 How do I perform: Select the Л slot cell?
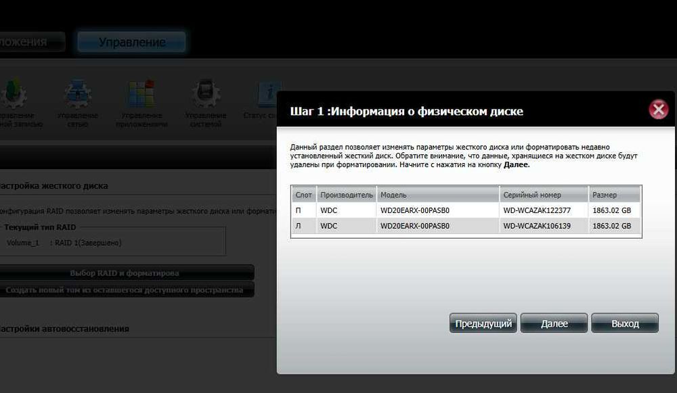(303, 226)
